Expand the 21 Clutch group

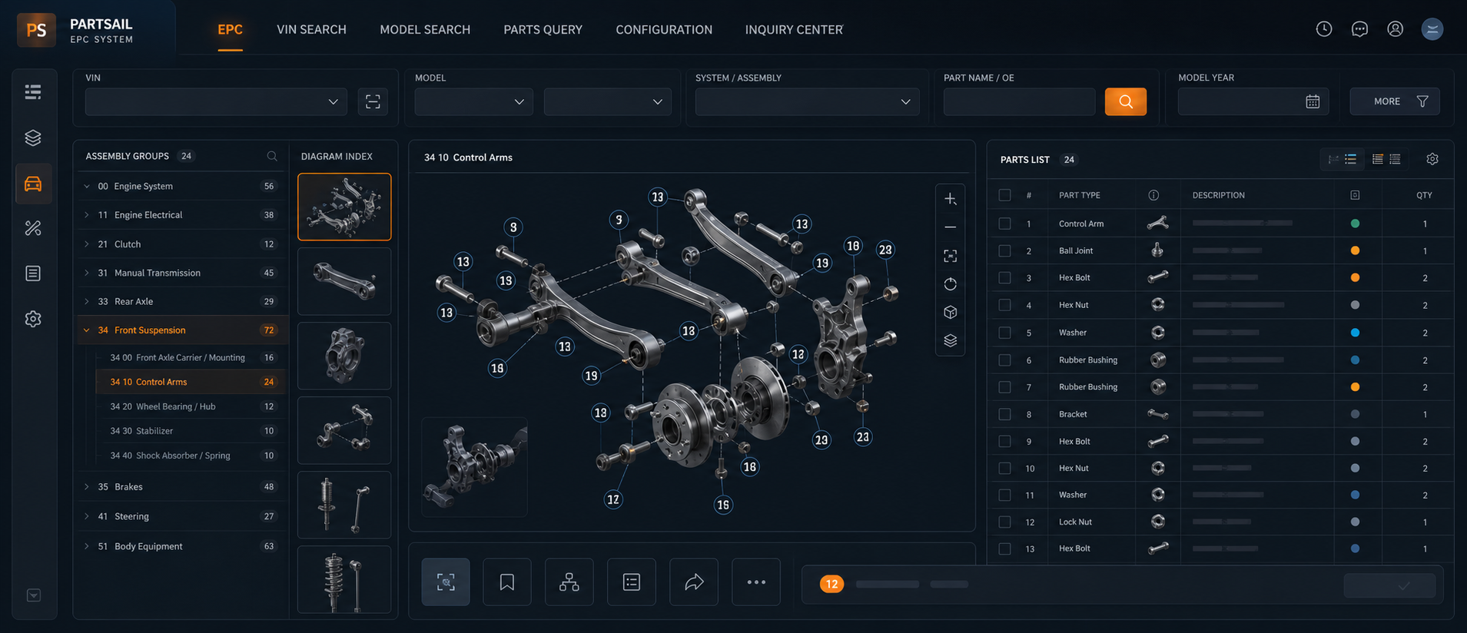click(x=87, y=244)
